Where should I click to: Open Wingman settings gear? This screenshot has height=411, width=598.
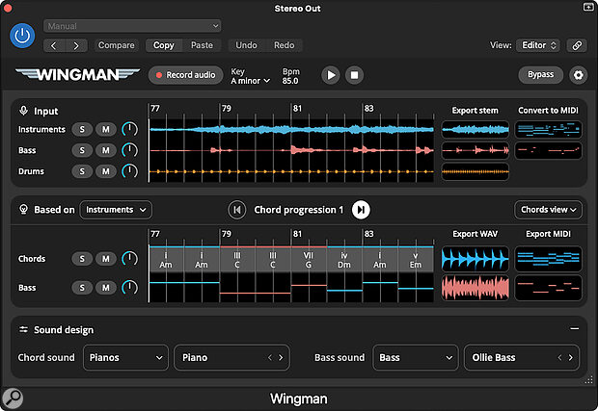click(579, 74)
